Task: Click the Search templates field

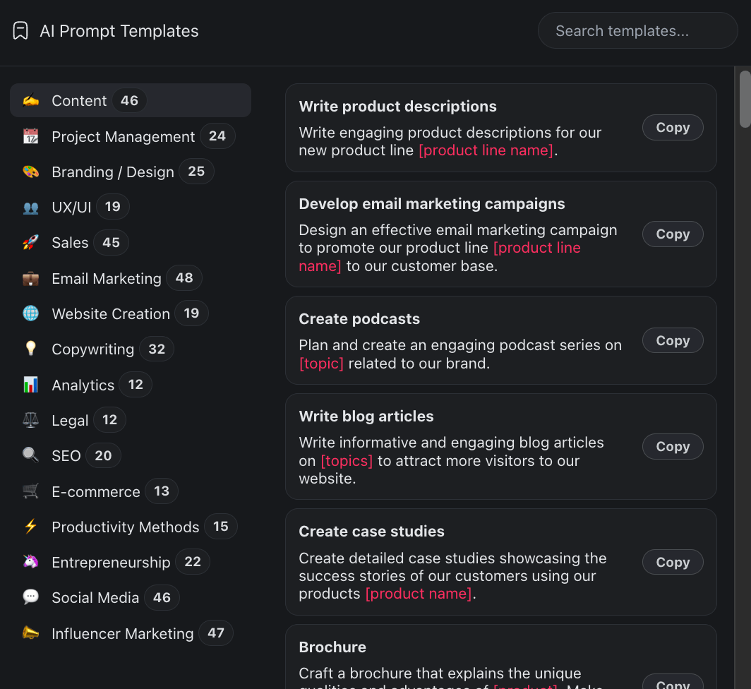Action: tap(636, 30)
